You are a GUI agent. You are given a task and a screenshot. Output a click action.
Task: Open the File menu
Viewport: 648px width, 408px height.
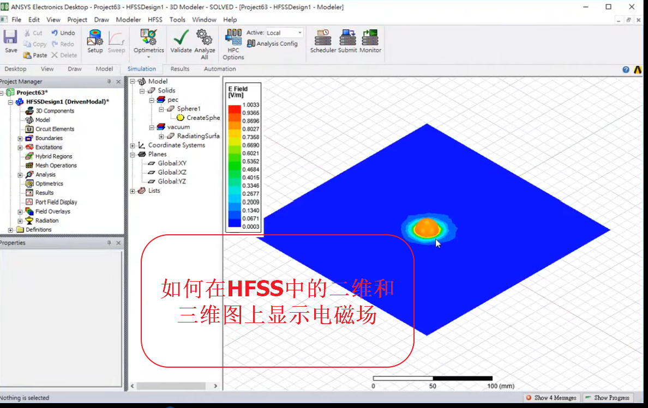point(16,20)
